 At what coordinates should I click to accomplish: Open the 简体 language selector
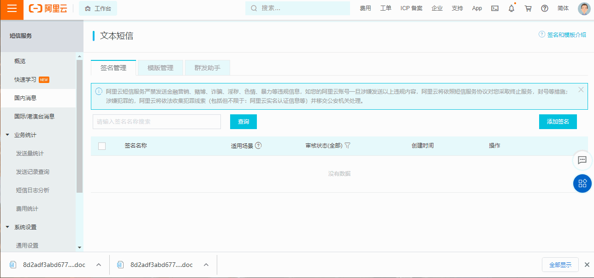pyautogui.click(x=563, y=8)
